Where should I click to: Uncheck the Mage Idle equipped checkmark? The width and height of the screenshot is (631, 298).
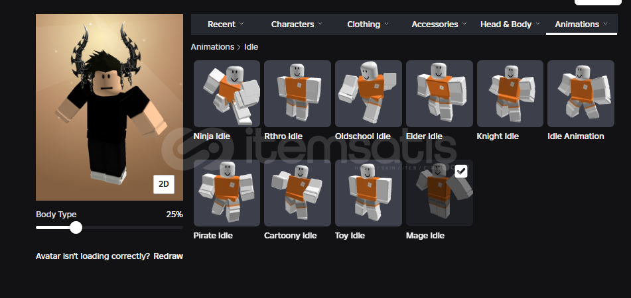coord(460,171)
